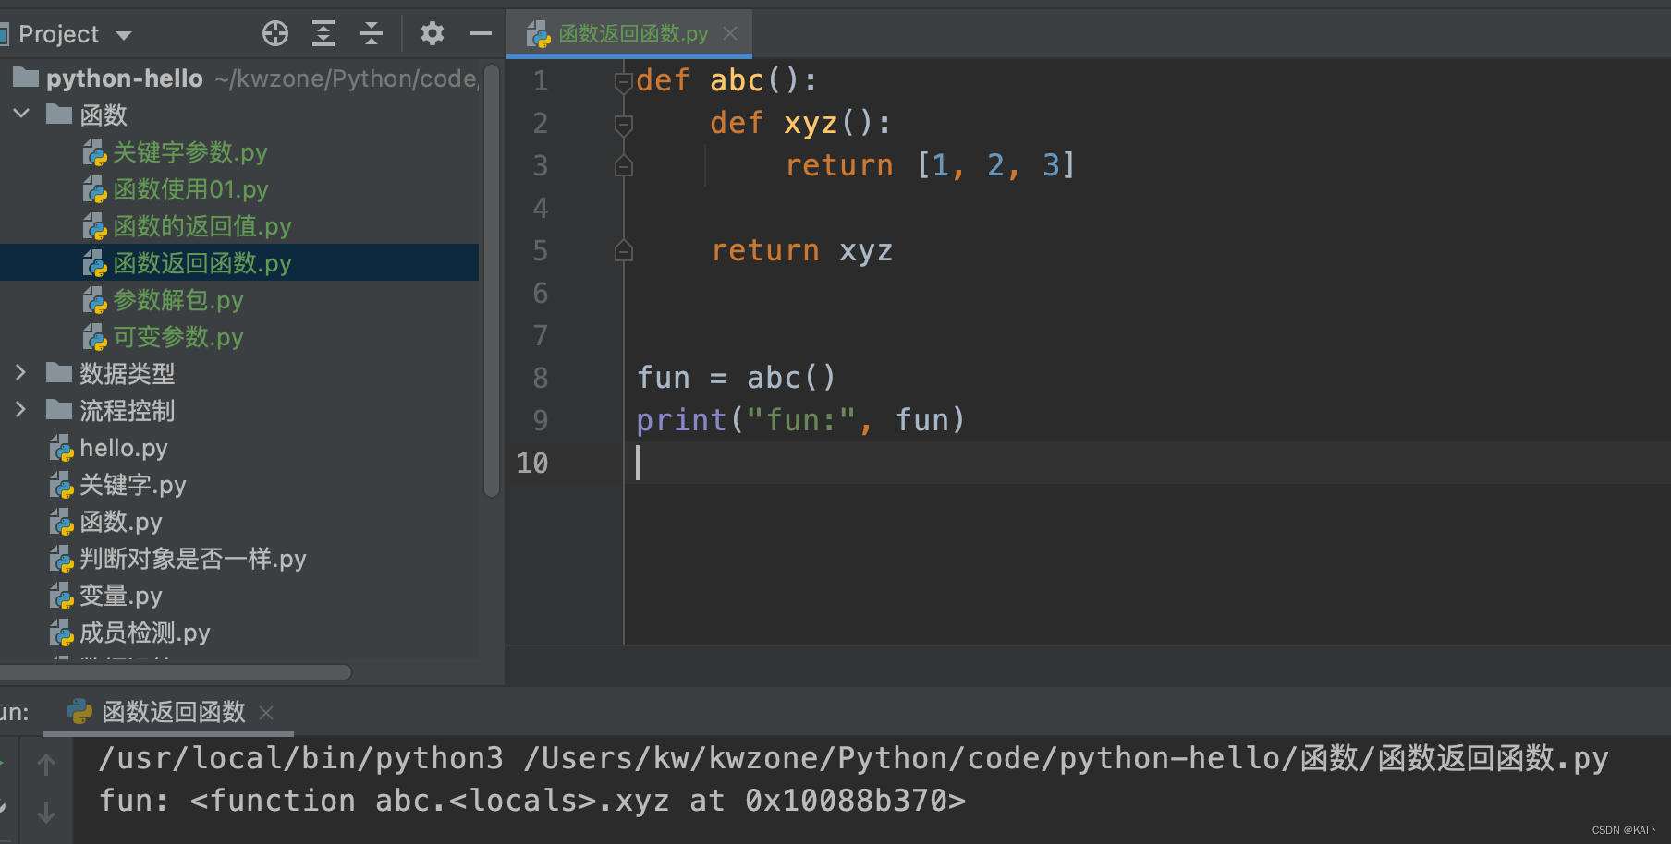Fold the xyz function at line 2

pos(624,124)
